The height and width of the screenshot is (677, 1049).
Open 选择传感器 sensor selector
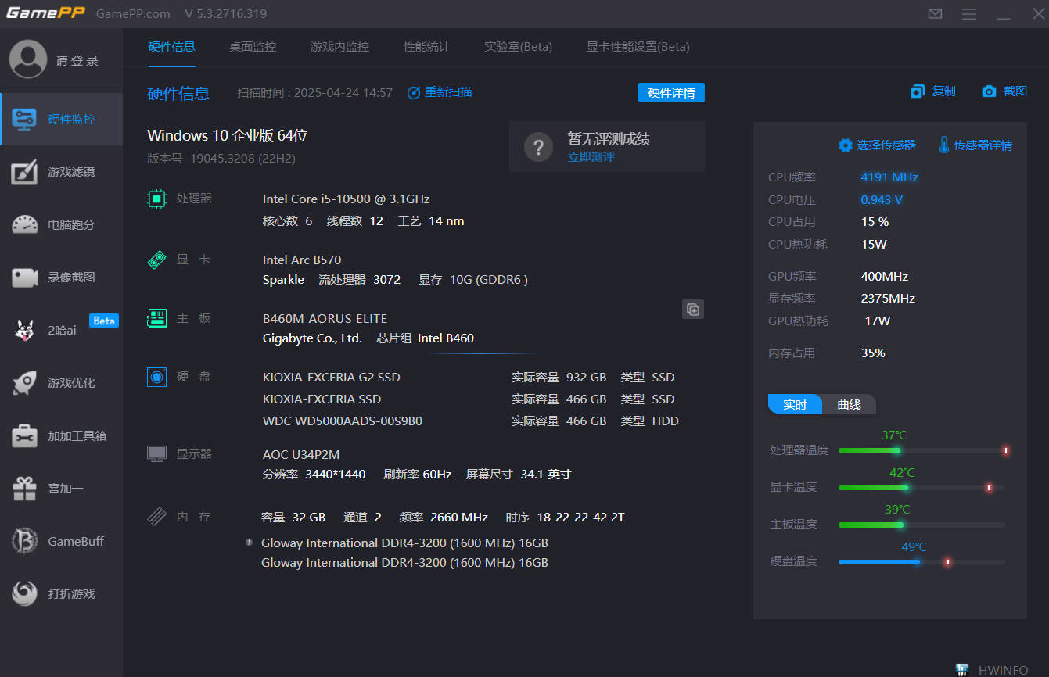877,145
